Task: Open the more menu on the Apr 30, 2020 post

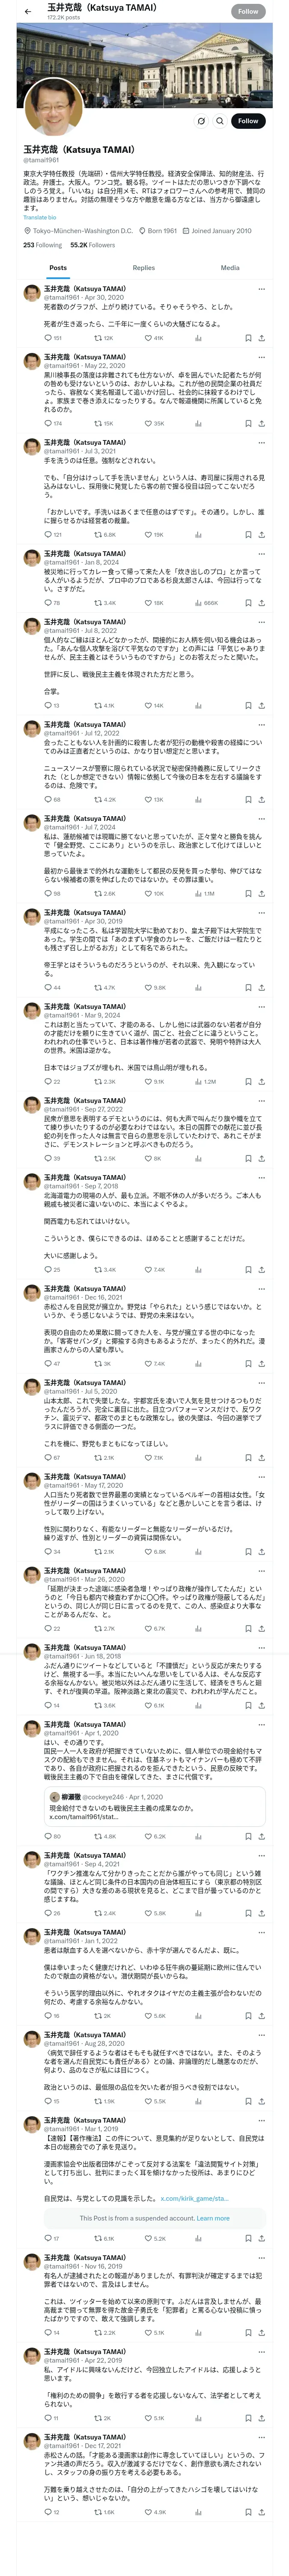Action: 262,289
